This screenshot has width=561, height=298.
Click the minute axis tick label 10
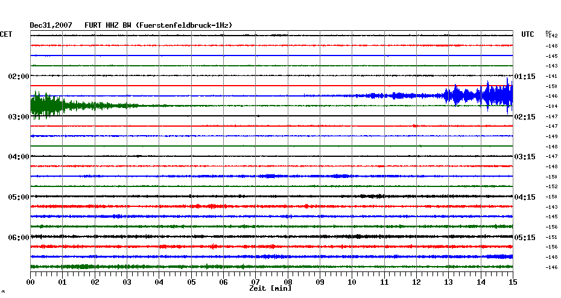click(x=352, y=282)
